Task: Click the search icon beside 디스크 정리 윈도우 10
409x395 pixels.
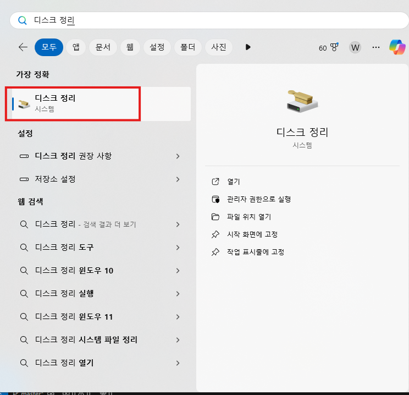Action: point(24,271)
